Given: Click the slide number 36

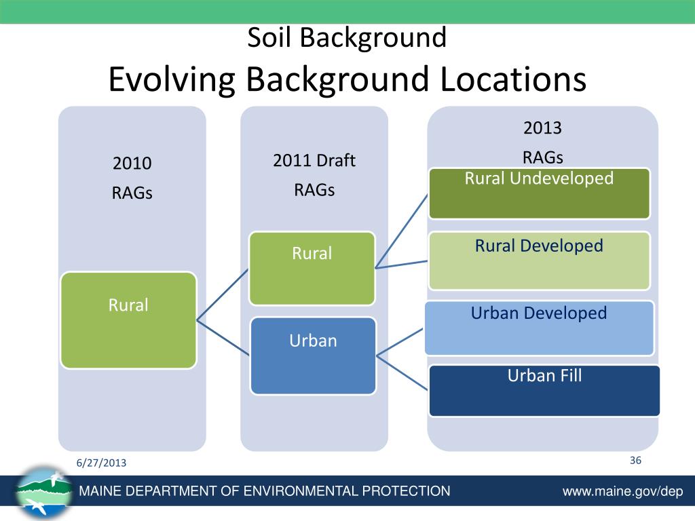Looking at the screenshot, I should pos(635,461).
